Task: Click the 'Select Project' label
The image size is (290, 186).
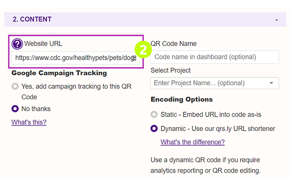Action: [x=170, y=70]
